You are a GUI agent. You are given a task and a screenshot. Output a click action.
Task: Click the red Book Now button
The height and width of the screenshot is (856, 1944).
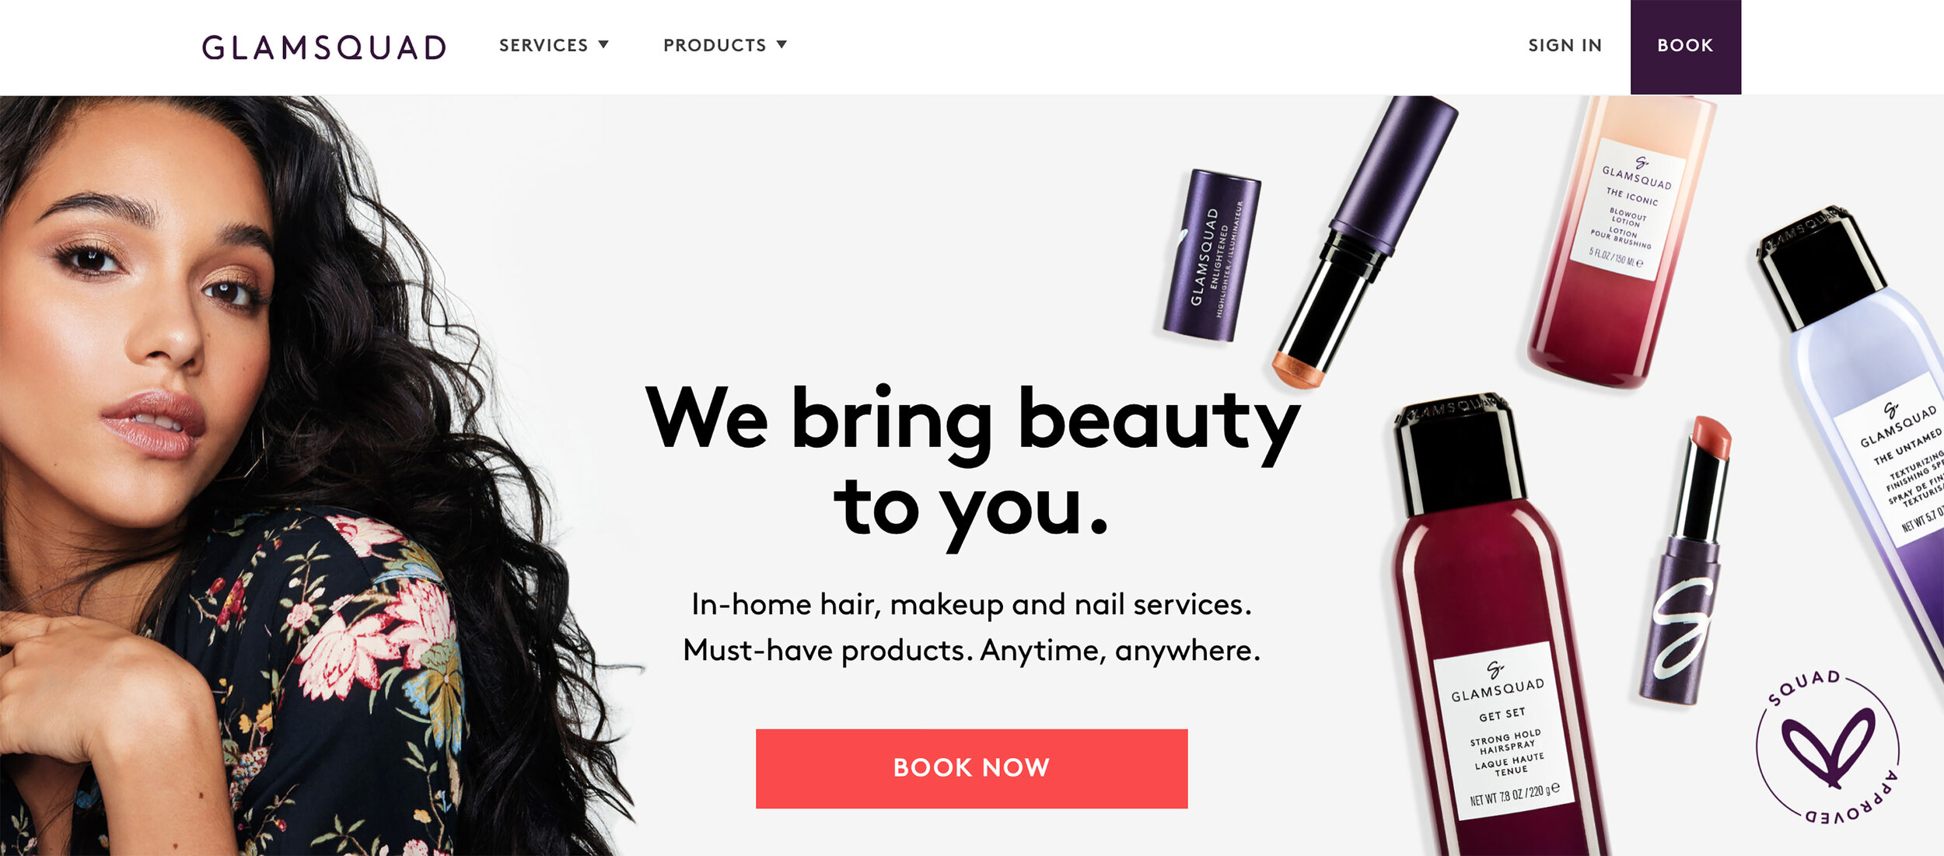click(x=971, y=768)
